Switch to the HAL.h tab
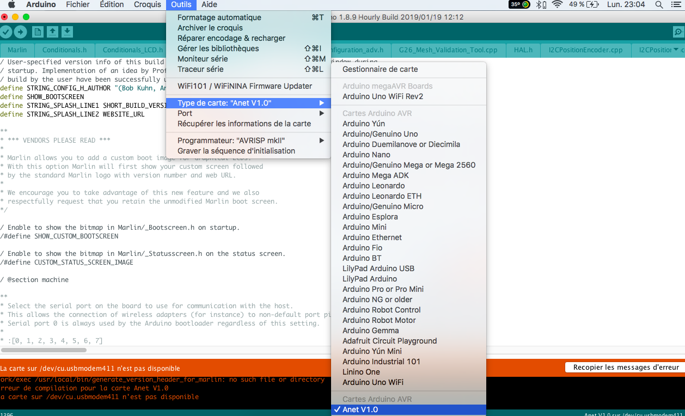685x416 pixels. click(523, 50)
